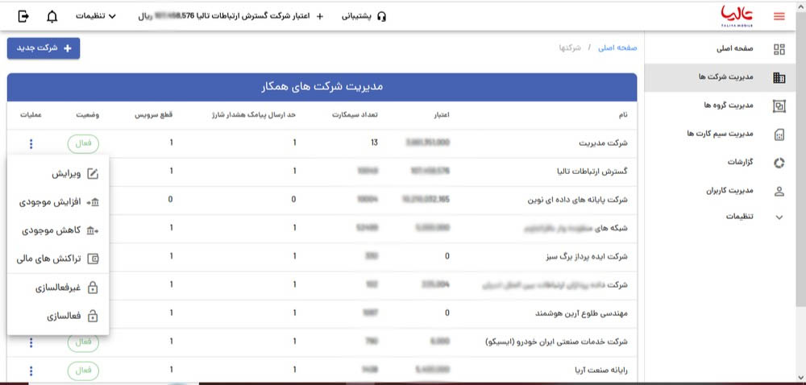The width and height of the screenshot is (806, 385).
Task: Open three-dot actions menu for شرکت مدیریت
Action: point(31,144)
